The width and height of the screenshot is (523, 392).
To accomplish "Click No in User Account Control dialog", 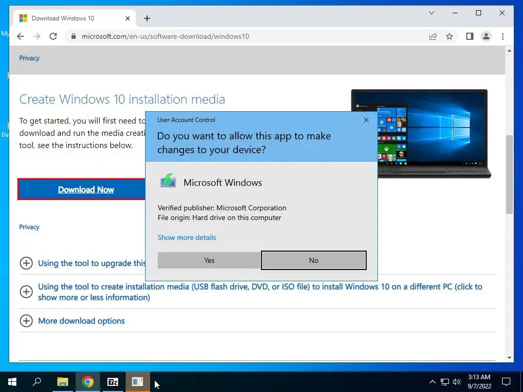I will [x=314, y=260].
